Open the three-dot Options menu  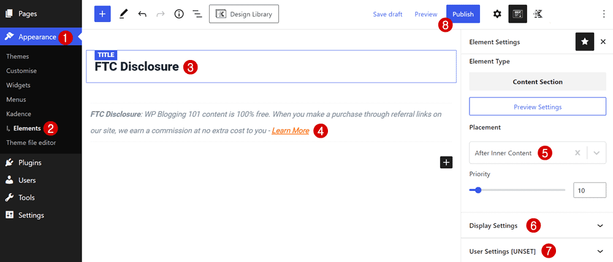point(604,13)
